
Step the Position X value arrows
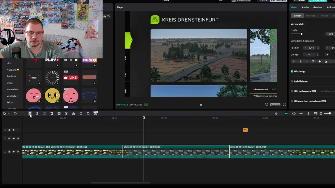[x=318, y=48]
